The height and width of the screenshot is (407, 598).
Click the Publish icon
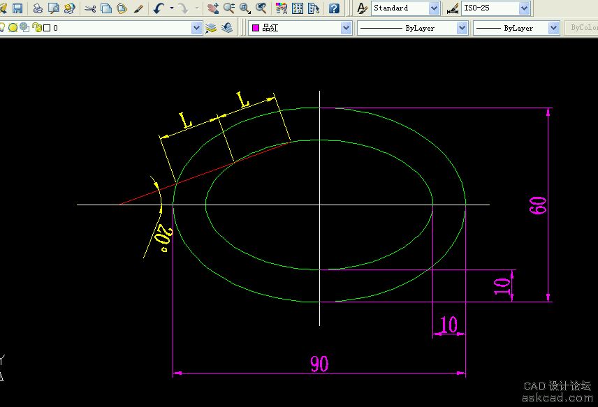(69, 8)
